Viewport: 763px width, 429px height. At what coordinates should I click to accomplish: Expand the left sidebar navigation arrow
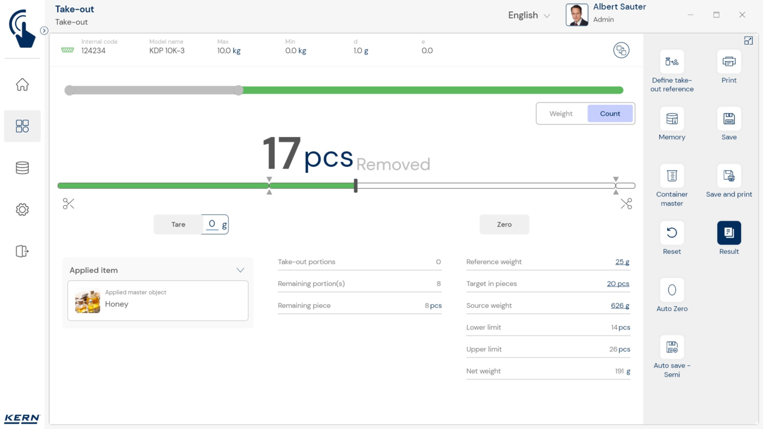(44, 30)
